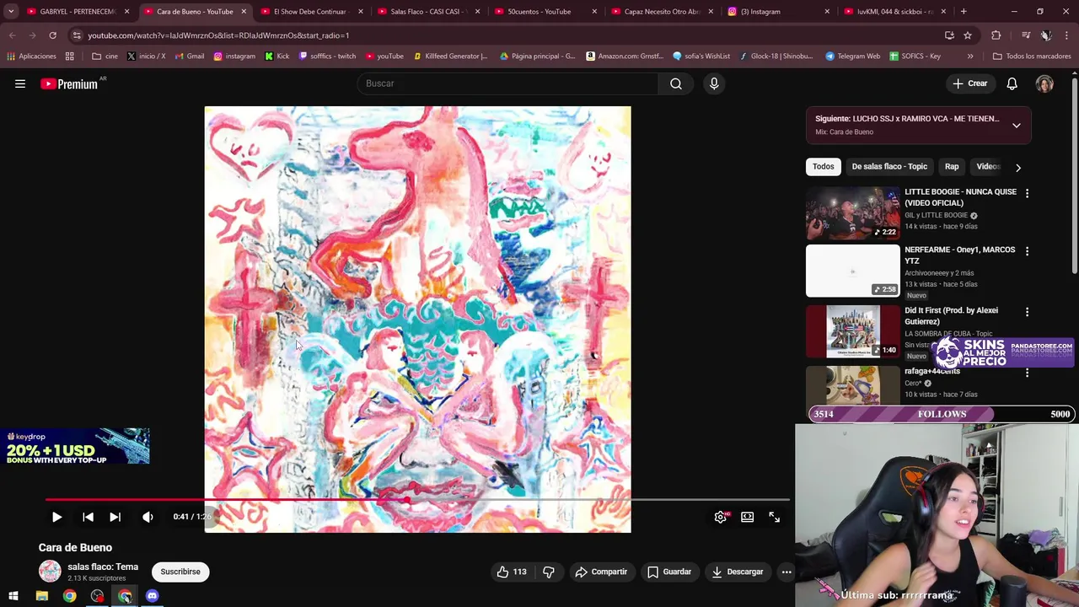1079x607 pixels.
Task: Toggle theater mode on the player
Action: click(x=747, y=517)
